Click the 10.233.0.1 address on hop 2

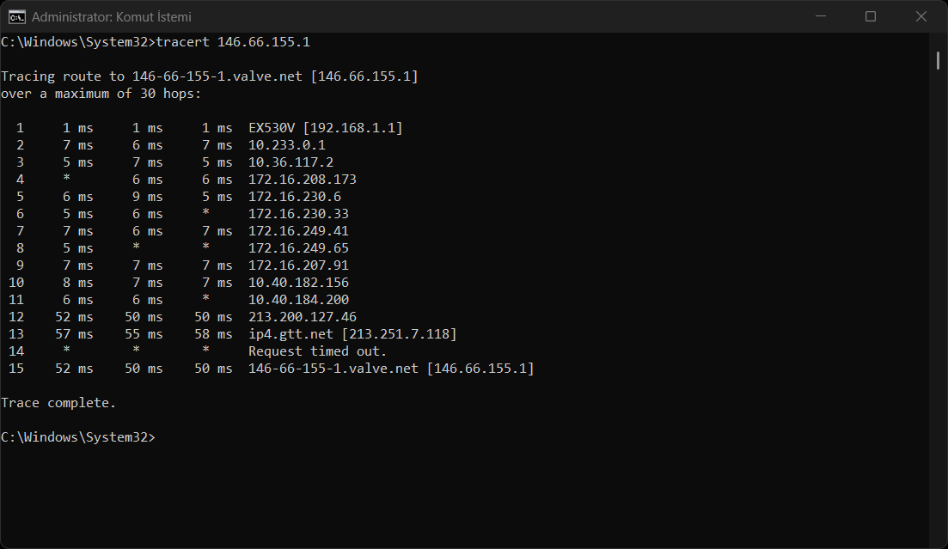tap(286, 145)
